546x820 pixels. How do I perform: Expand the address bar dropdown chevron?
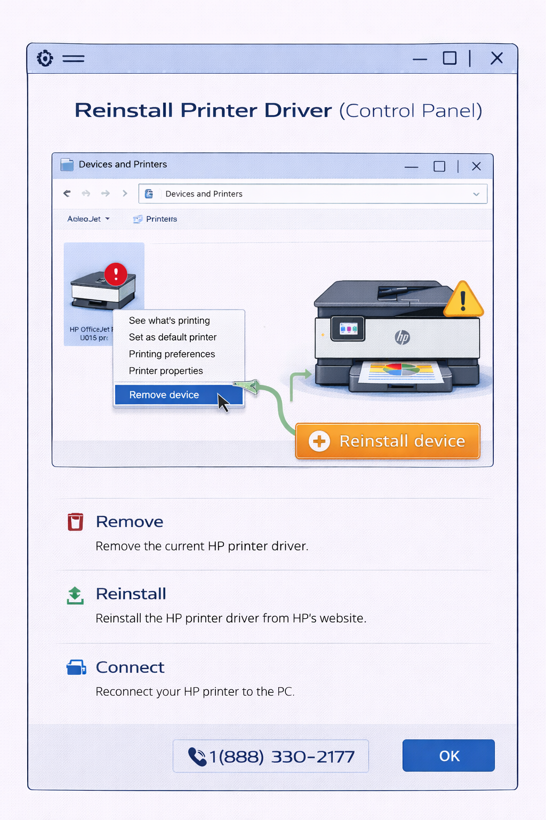pyautogui.click(x=476, y=194)
